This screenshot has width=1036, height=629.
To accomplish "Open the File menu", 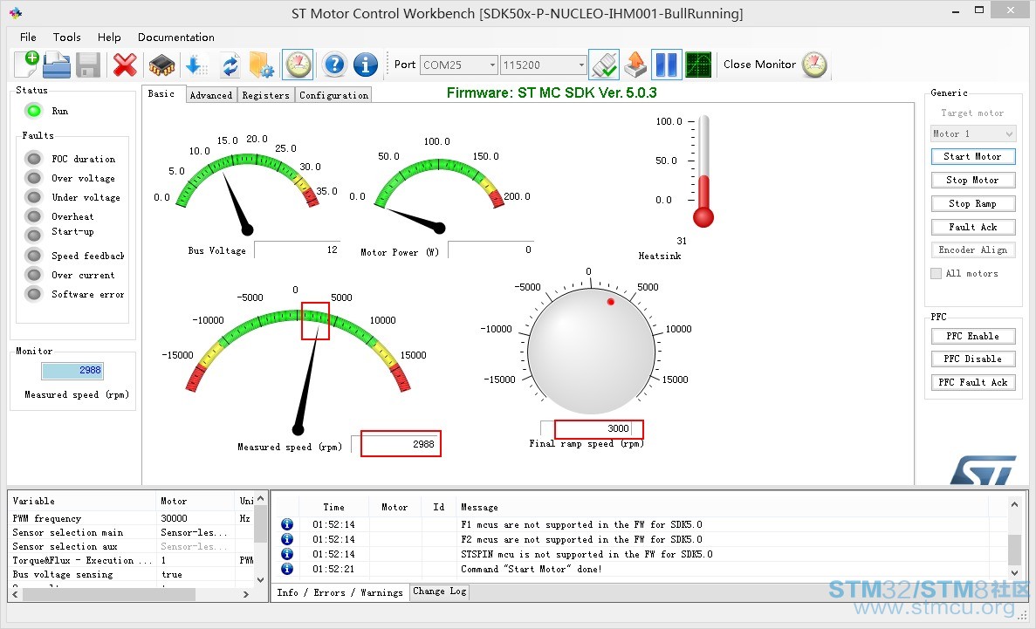I will click(x=28, y=37).
